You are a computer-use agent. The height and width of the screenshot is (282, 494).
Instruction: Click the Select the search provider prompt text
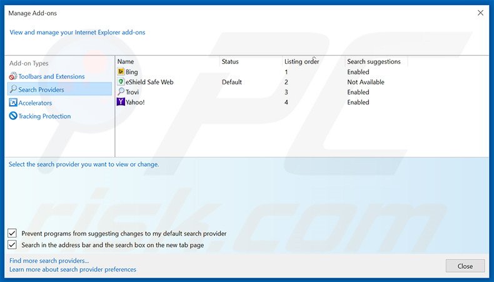[x=84, y=164]
